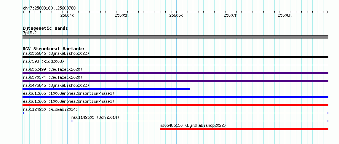Open variant nsv5485130 (ByrskaBishop2022) label

pos(193,125)
